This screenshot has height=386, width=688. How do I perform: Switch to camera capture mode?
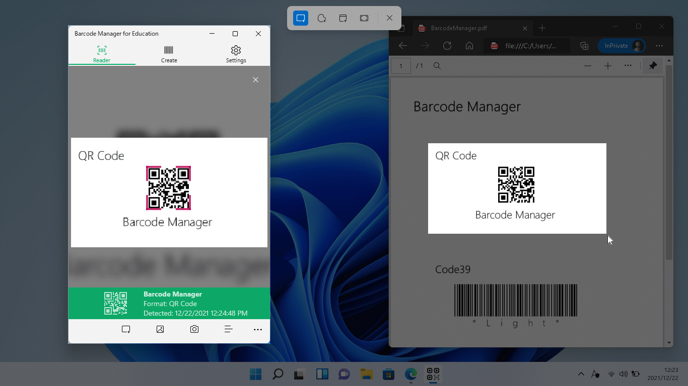point(194,329)
